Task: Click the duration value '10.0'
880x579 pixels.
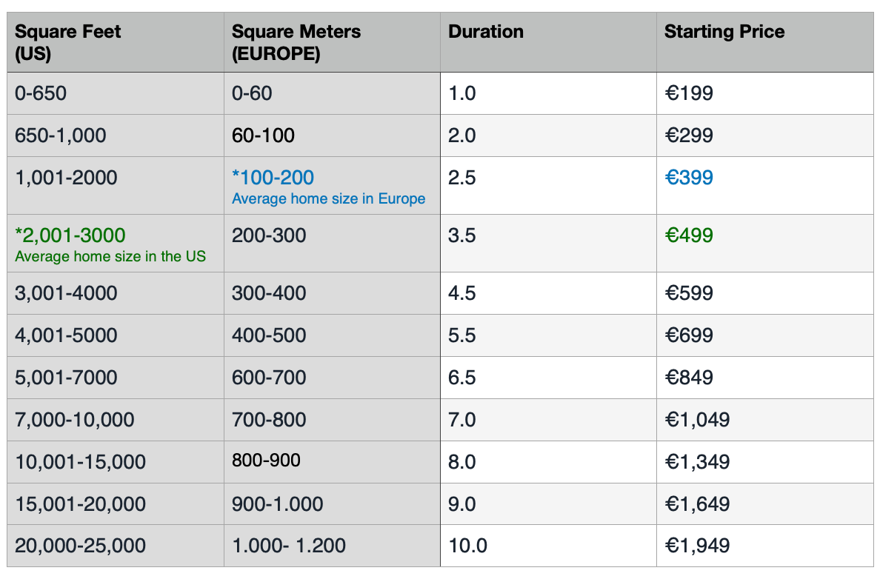Action: click(467, 546)
